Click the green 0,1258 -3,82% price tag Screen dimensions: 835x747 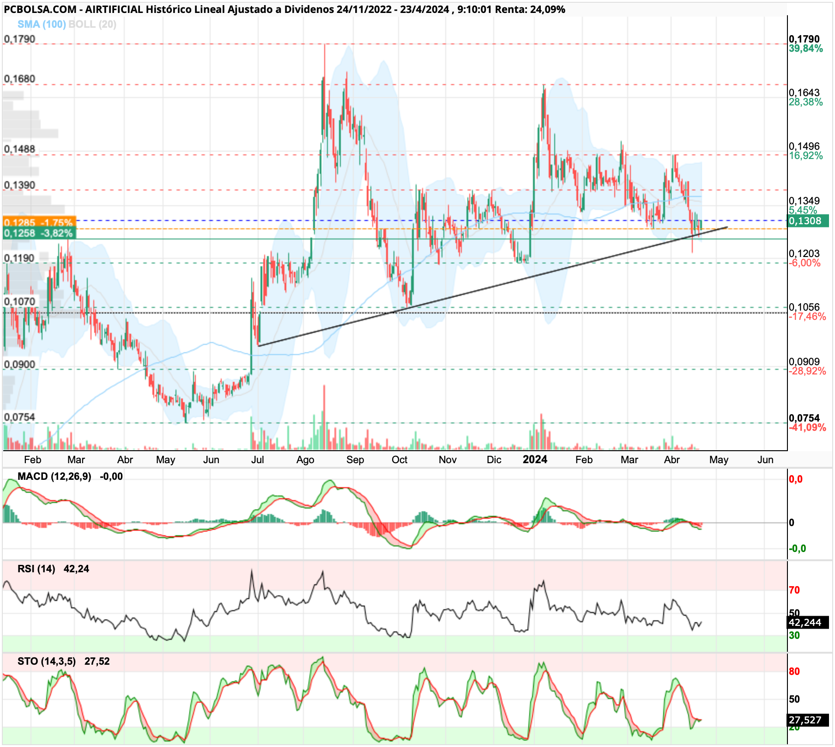[x=39, y=233]
